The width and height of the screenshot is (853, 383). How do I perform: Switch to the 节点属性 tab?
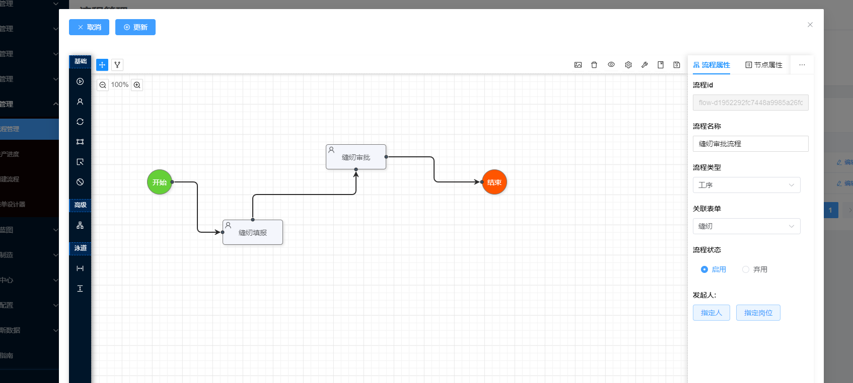764,65
